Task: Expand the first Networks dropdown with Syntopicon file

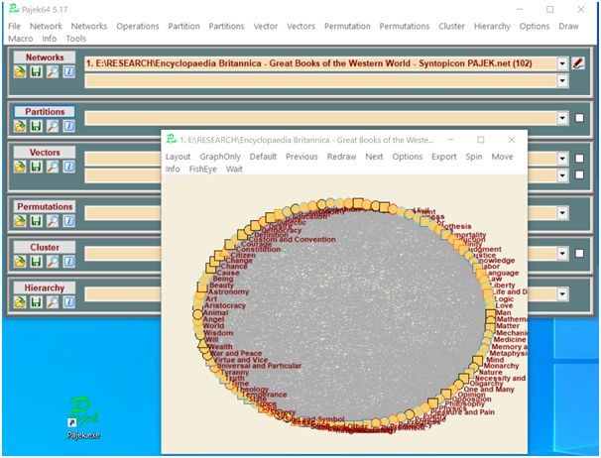Action: [562, 63]
